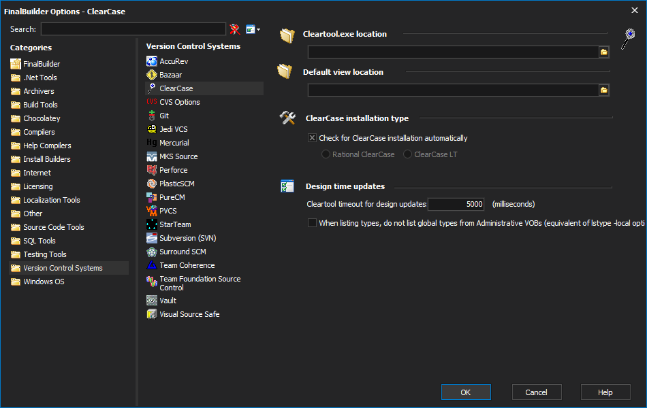The image size is (647, 408).
Task: Open the Compilers category
Action: coord(39,132)
